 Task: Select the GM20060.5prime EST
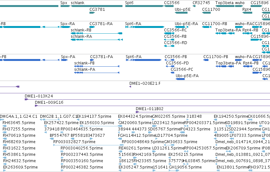tap(120, 126)
